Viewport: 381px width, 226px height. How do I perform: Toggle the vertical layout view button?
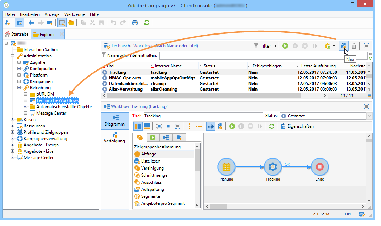pos(138,126)
